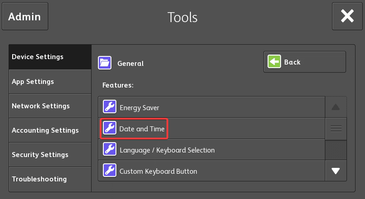Open the App Settings tab
Viewport: 365px width, 199px height.
50,82
